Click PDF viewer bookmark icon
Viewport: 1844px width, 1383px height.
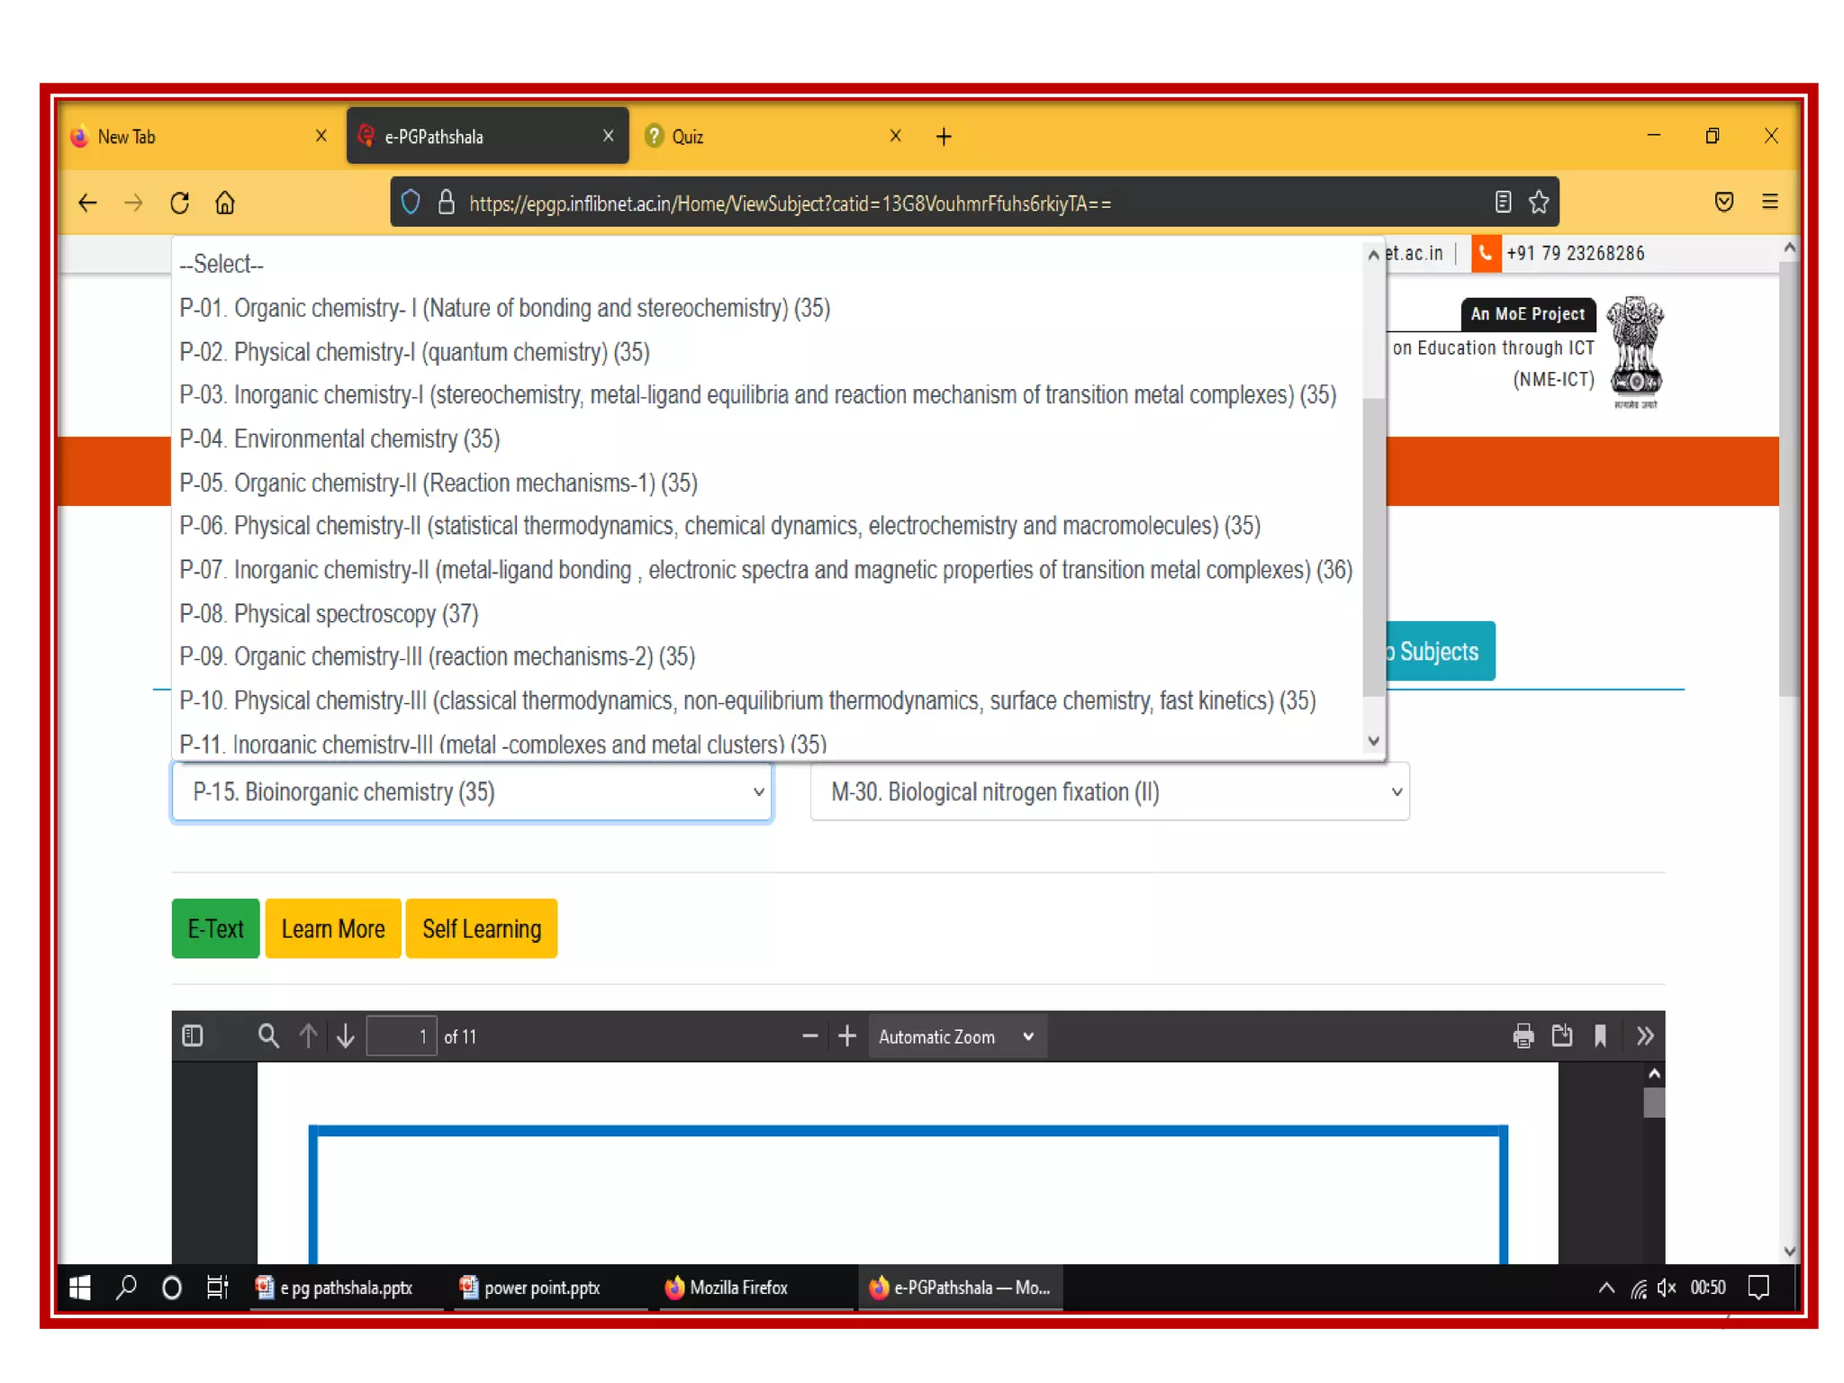pyautogui.click(x=1600, y=1035)
